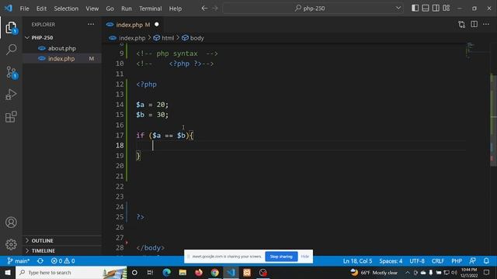Screen dimensions: 497x279
Task: Open changes compare icon in editor toolbar
Action: coord(461,24)
